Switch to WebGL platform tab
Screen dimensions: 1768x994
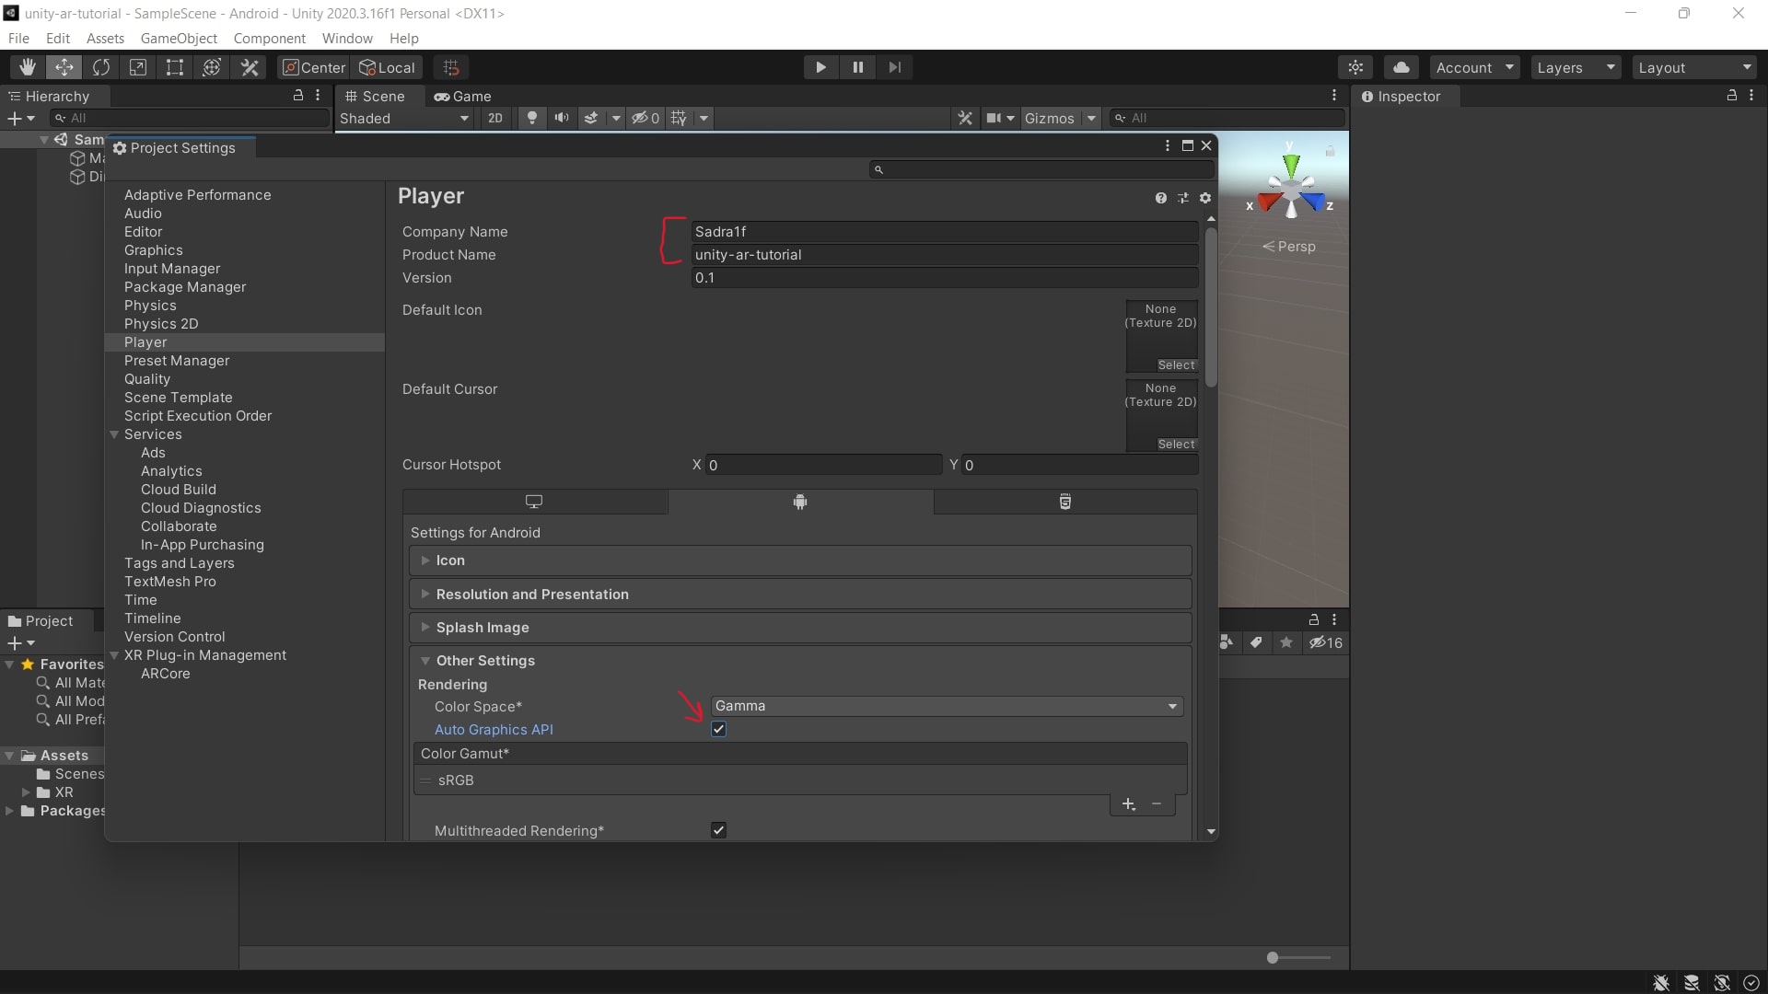point(1065,502)
